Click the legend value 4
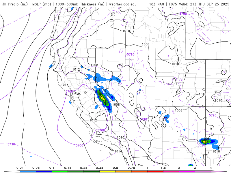Viewport: 231px width, 173px height. (211, 168)
